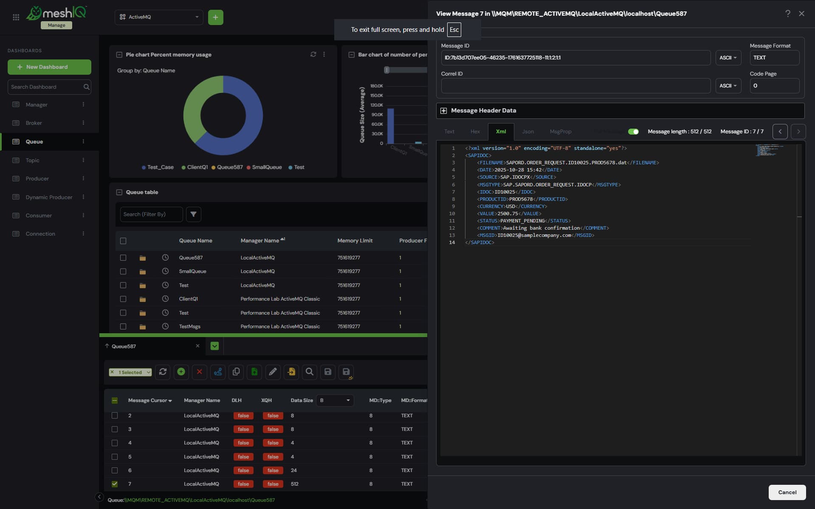The image size is (815, 509).
Task: Open the ASCII dropdown next to Message ID
Action: 728,58
